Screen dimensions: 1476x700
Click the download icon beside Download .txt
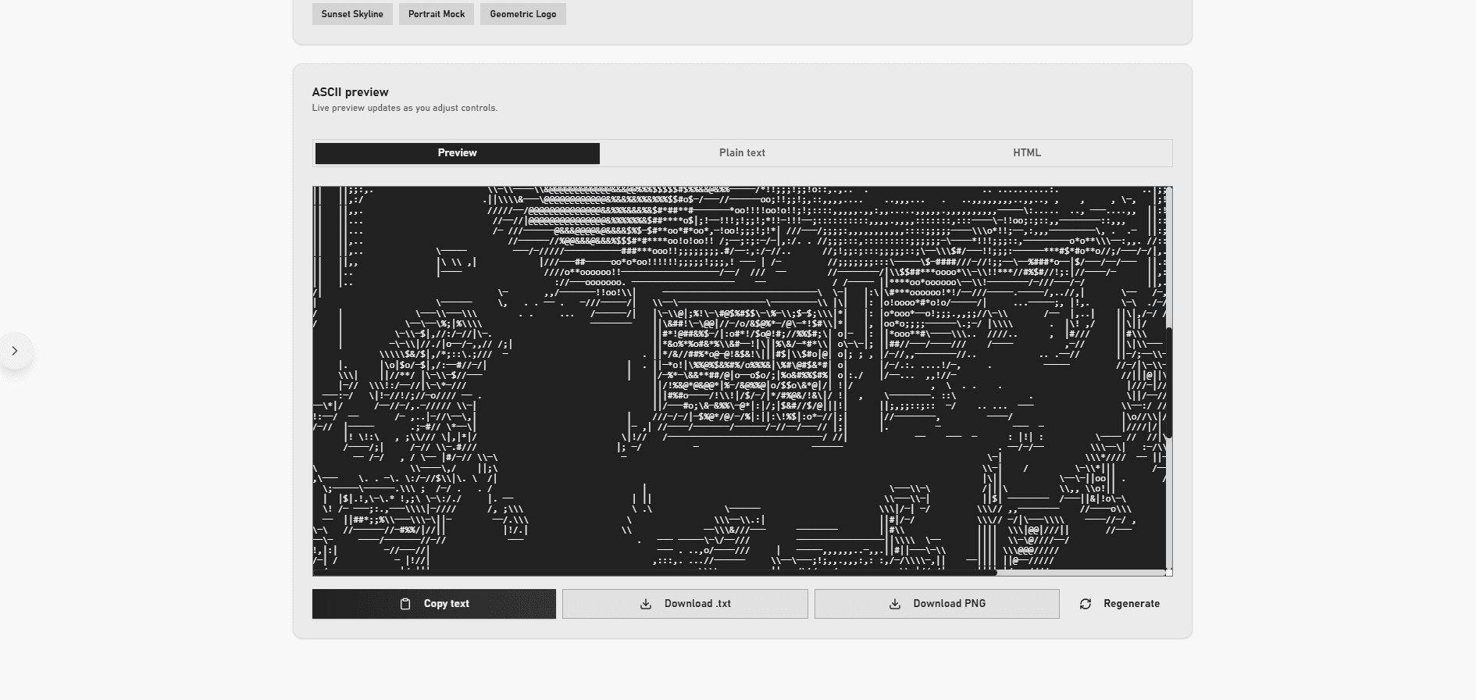[x=646, y=604]
